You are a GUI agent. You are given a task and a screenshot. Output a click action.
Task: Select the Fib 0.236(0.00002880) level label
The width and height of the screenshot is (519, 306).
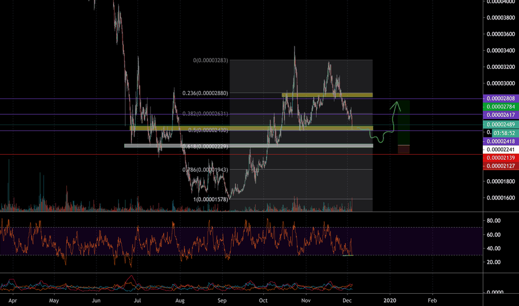pyautogui.click(x=205, y=93)
